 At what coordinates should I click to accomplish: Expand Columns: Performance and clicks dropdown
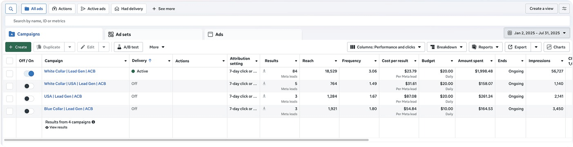pyautogui.click(x=386, y=47)
